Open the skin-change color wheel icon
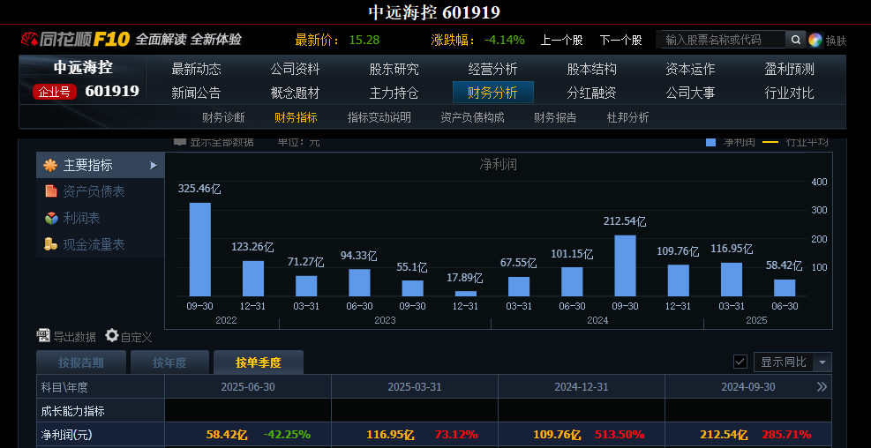This screenshot has width=871, height=448. [815, 40]
